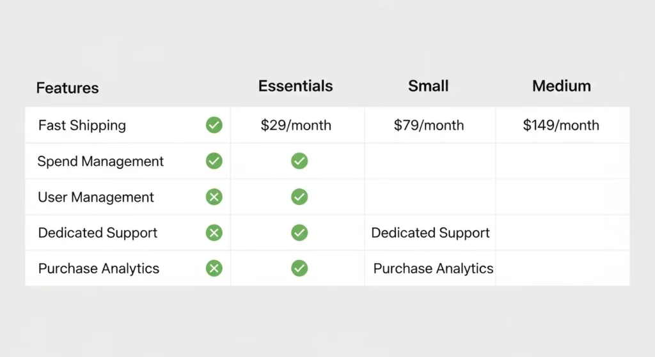The height and width of the screenshot is (357, 655).
Task: Click the $149/month price
Action: [x=561, y=125]
